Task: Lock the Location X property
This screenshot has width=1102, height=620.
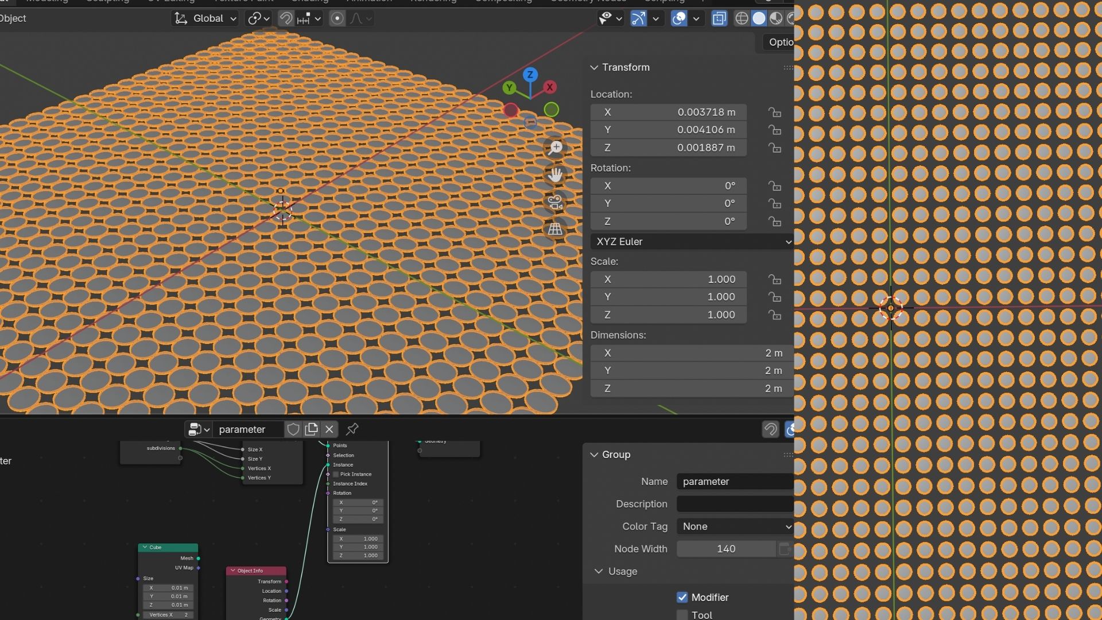Action: 774,113
